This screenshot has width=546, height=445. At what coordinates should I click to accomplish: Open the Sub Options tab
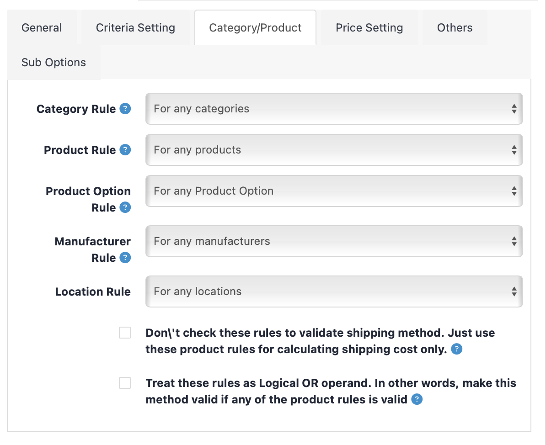(54, 63)
